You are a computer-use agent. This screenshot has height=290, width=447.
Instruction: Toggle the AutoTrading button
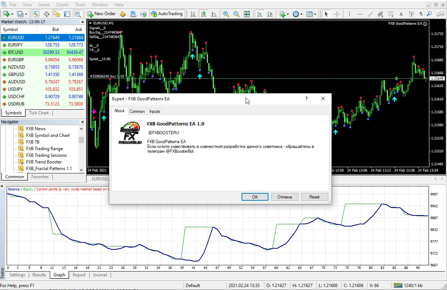click(x=167, y=14)
